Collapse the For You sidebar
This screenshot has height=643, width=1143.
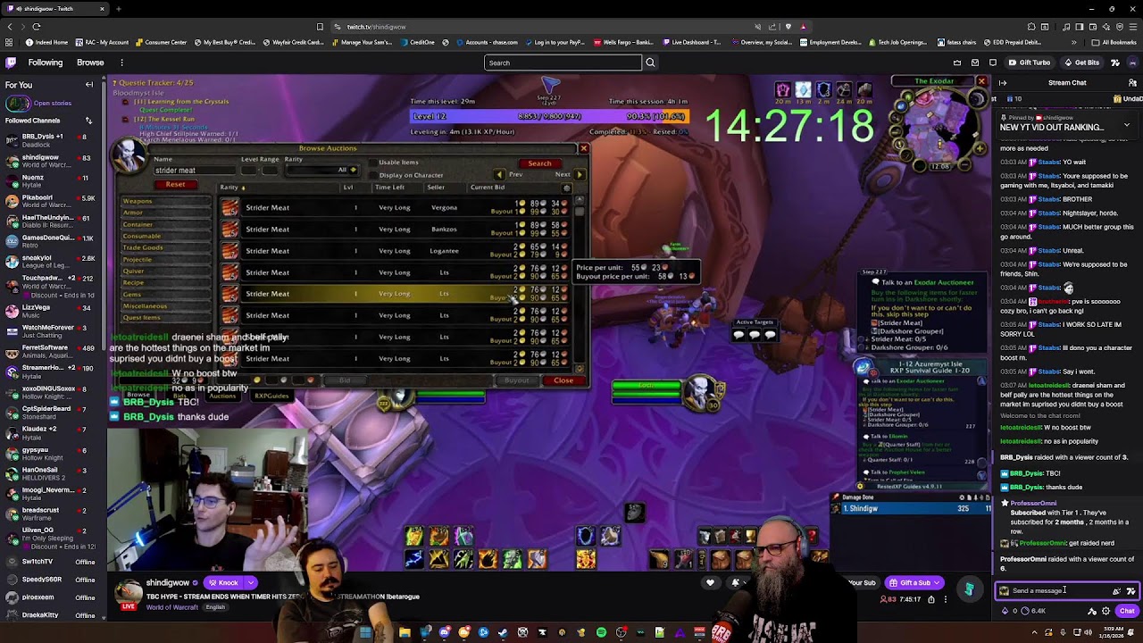[88, 85]
